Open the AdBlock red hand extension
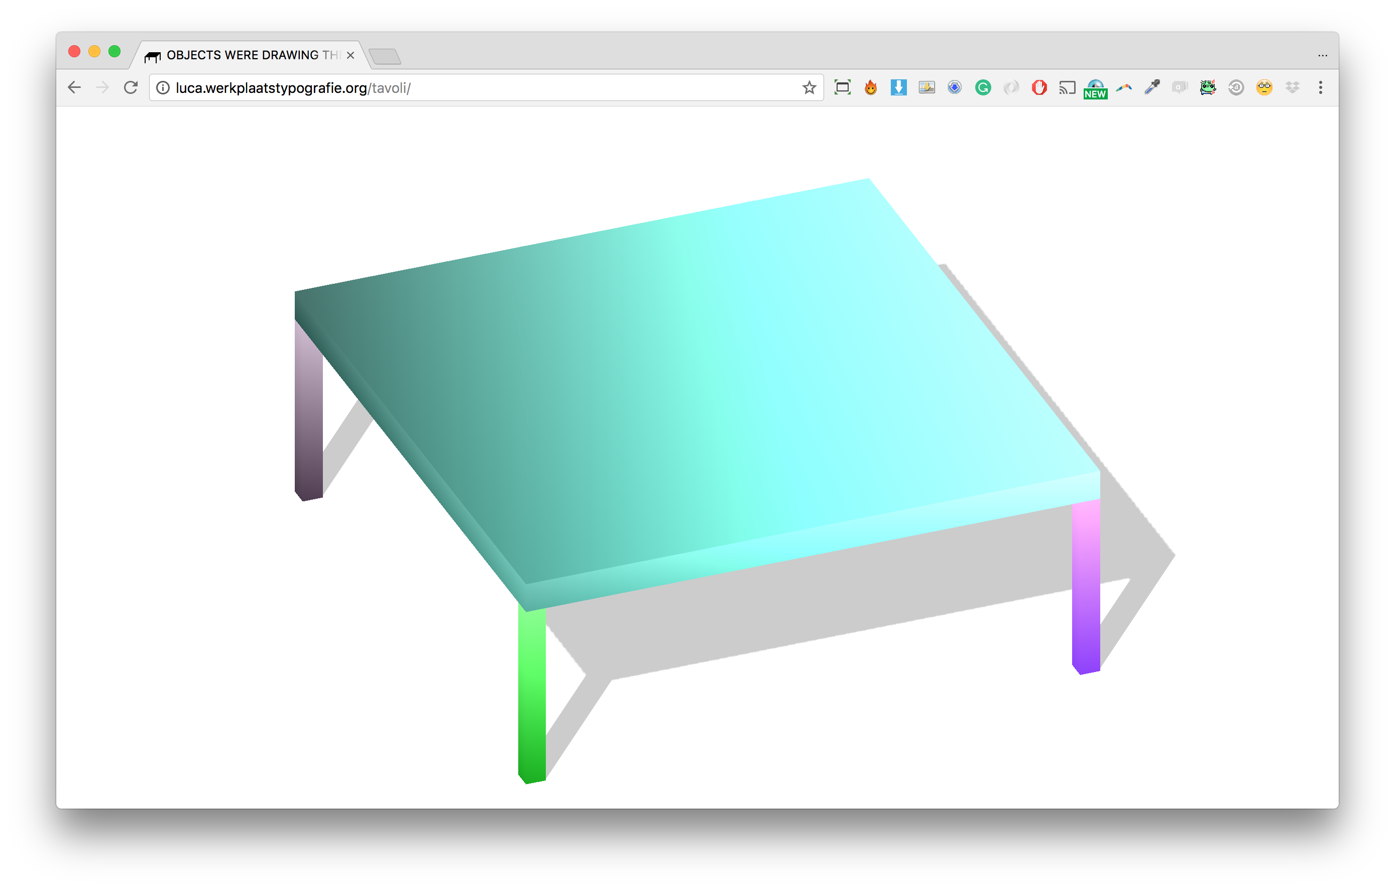 click(1039, 87)
